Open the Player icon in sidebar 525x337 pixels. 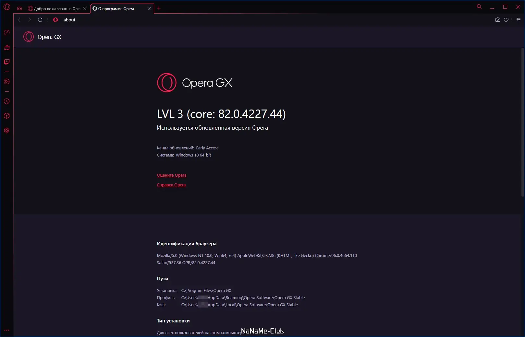pyautogui.click(x=6, y=82)
